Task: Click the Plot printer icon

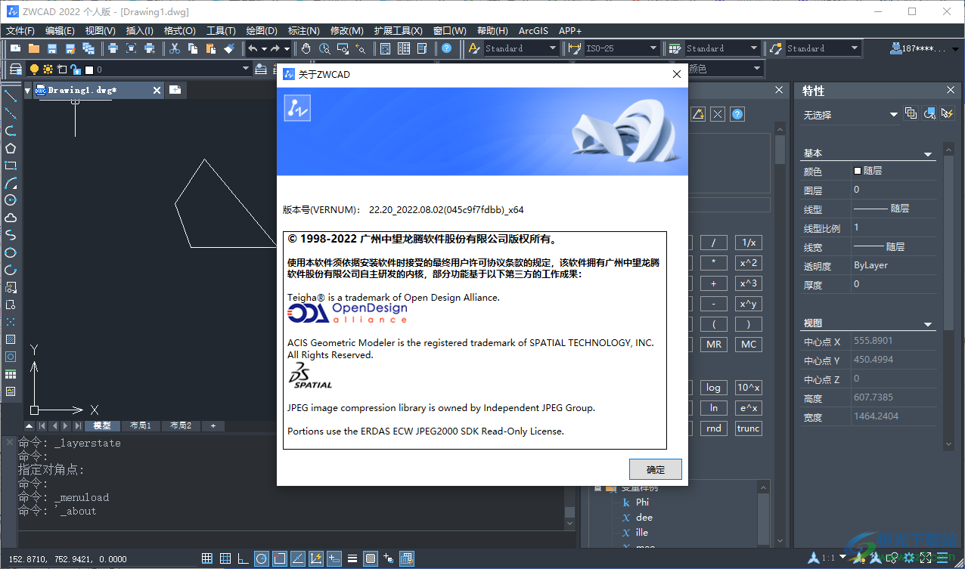Action: point(113,48)
